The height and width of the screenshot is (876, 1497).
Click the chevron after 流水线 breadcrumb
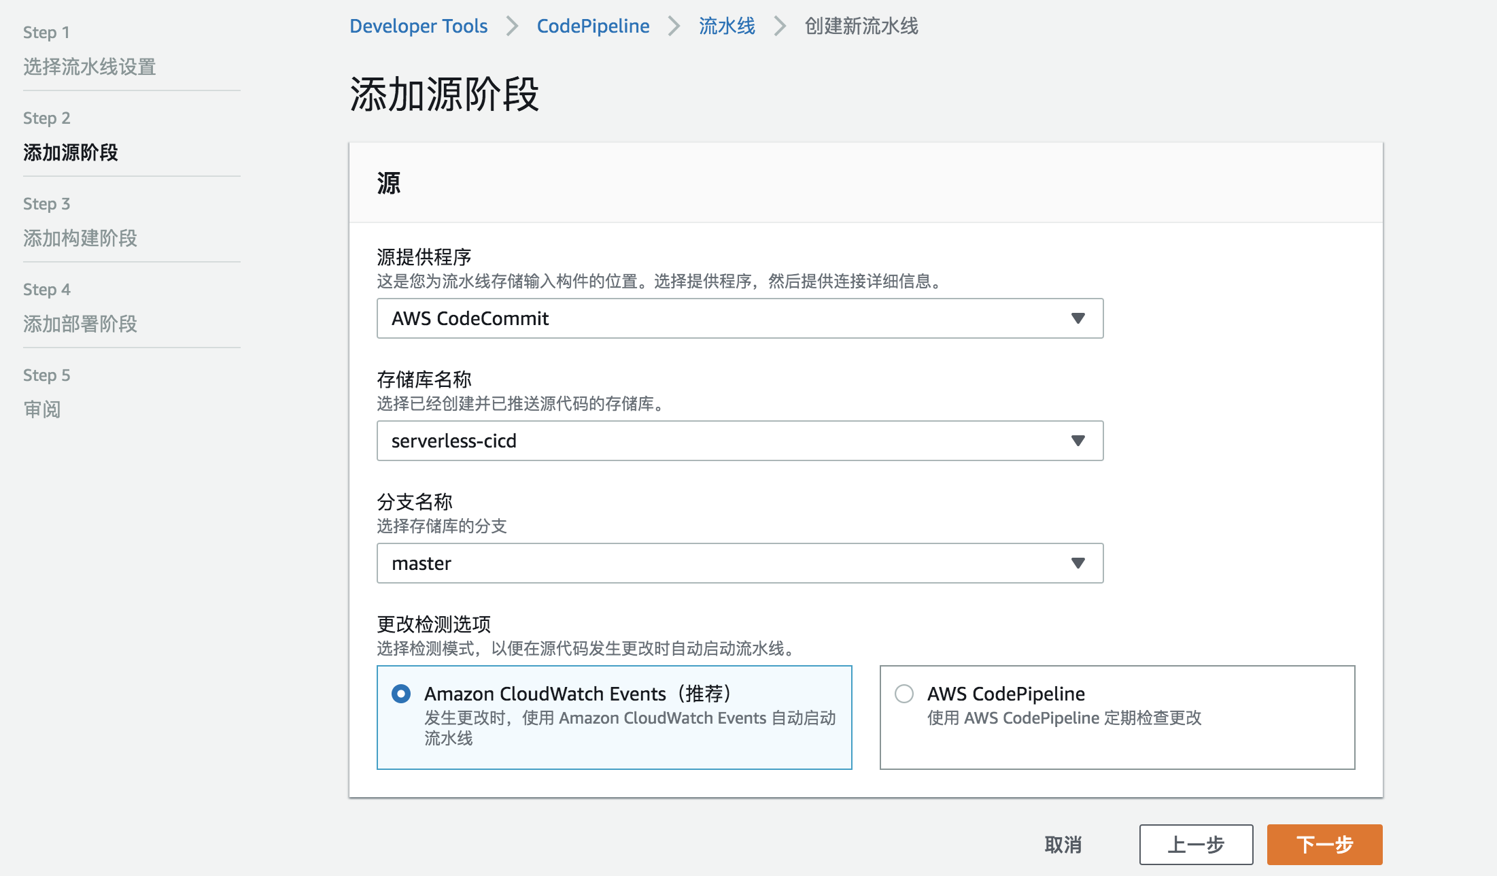[780, 27]
